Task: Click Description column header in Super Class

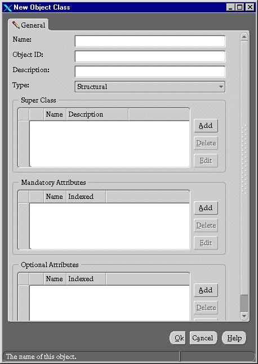Action: (97, 114)
